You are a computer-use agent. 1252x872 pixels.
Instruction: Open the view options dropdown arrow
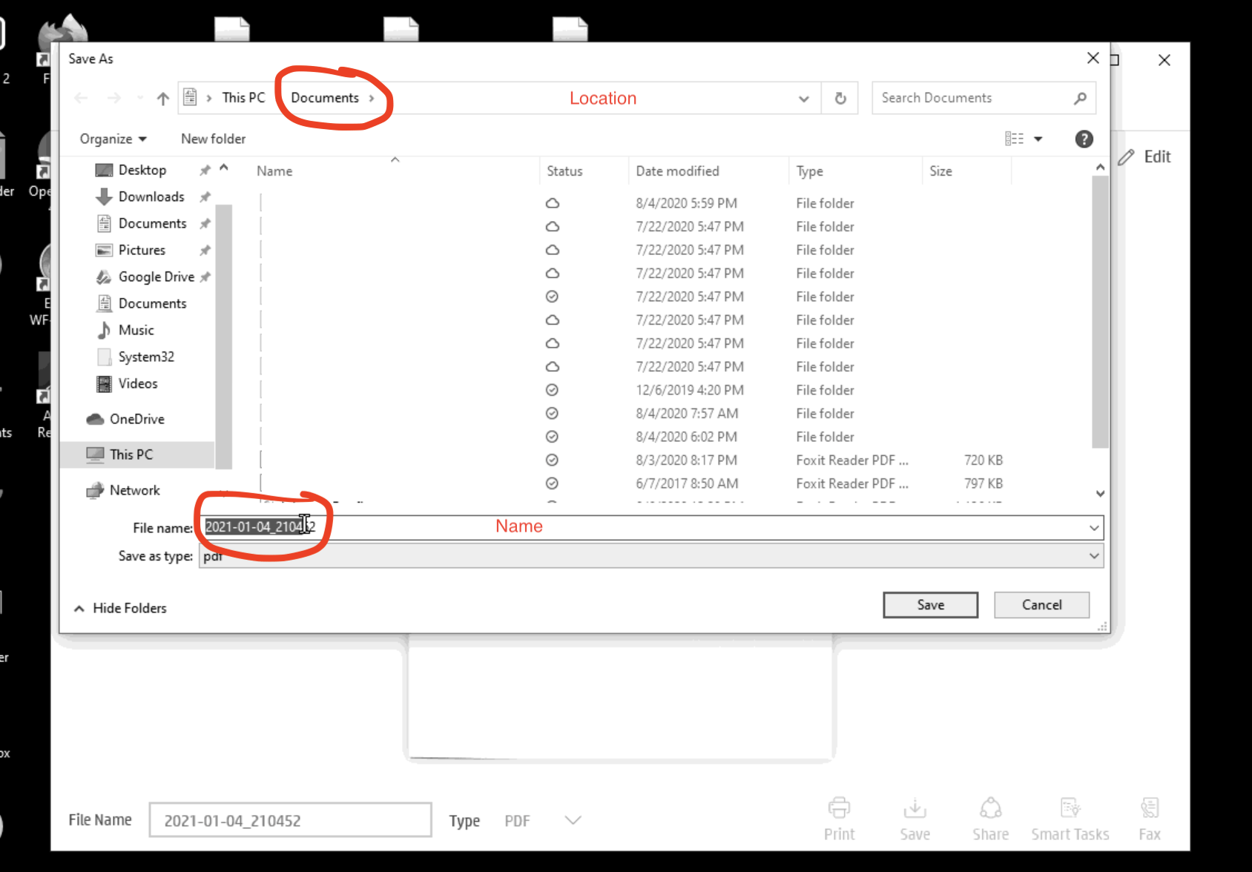coord(1038,139)
